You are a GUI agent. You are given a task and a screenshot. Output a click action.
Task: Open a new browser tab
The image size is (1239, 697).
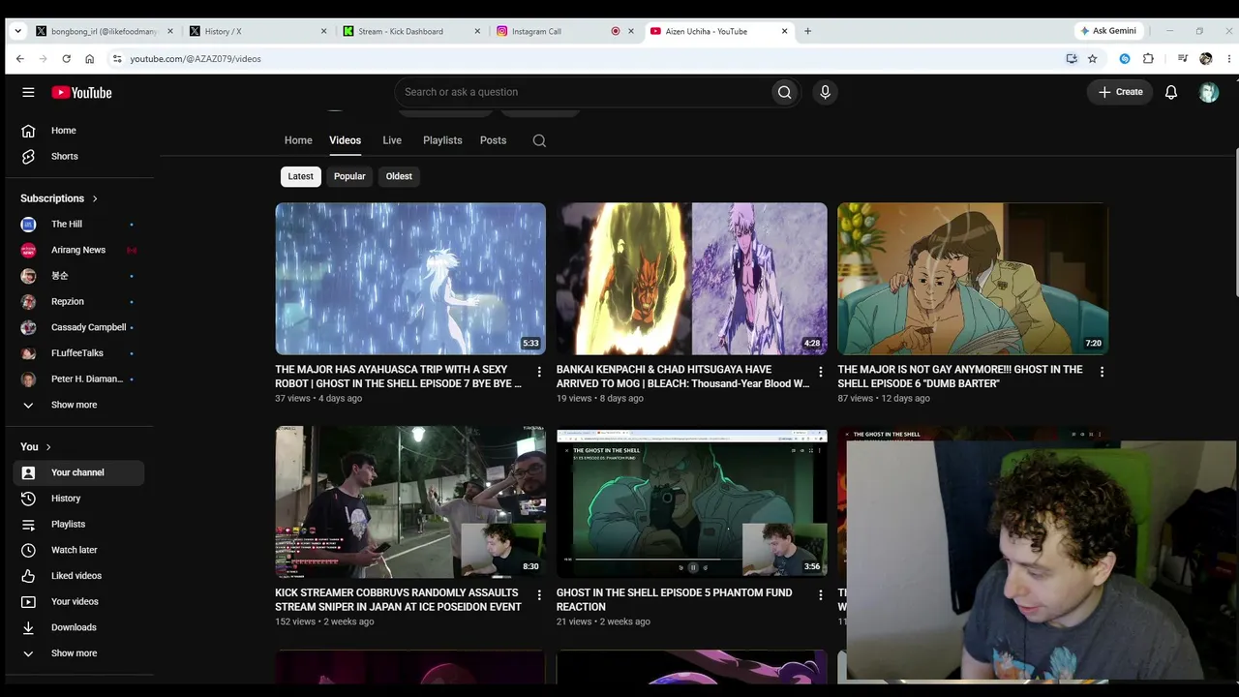click(x=807, y=31)
